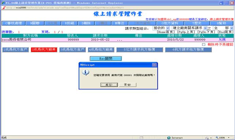Image resolution: width=235 pixels, height=140 pixels.
Task: Click the 1成為我方客戶 button
Action: (15, 50)
